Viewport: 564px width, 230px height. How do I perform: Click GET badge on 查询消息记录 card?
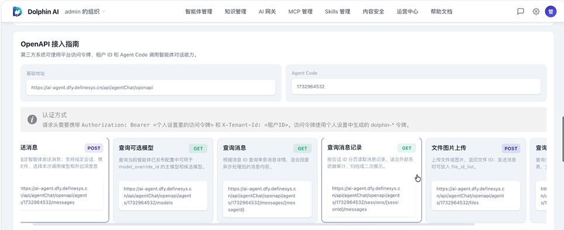click(407, 148)
